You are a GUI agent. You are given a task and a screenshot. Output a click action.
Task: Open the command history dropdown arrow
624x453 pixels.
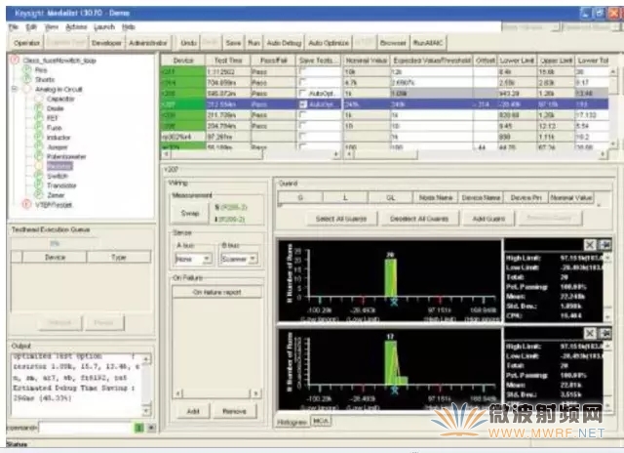coord(151,428)
